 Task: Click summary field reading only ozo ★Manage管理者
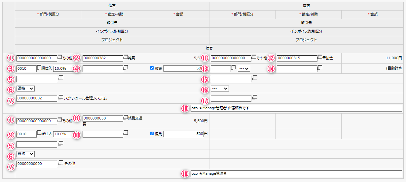[x=296, y=173]
